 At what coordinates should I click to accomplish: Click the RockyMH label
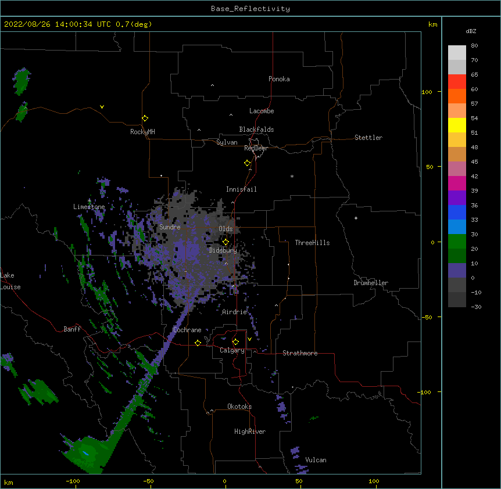[142, 131]
